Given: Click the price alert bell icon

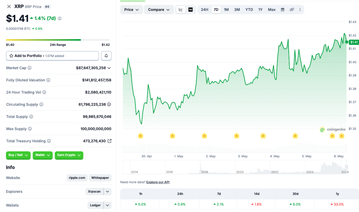Looking at the screenshot, I should point(106,56).
